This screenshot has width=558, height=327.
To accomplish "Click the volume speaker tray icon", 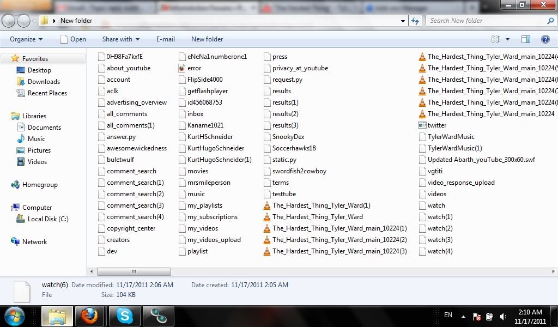I will 503,316.
